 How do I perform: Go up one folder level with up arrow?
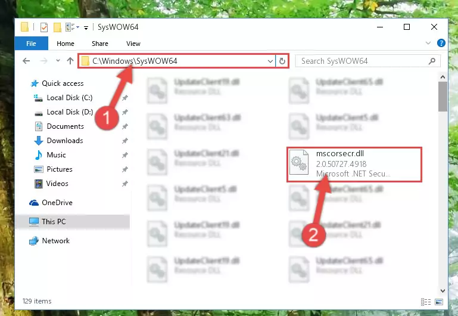tap(70, 61)
